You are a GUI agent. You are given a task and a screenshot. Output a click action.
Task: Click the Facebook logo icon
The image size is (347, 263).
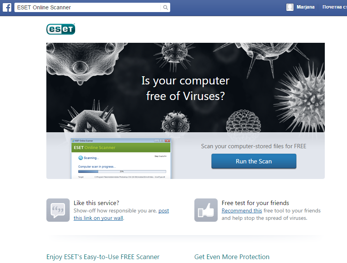tap(7, 7)
